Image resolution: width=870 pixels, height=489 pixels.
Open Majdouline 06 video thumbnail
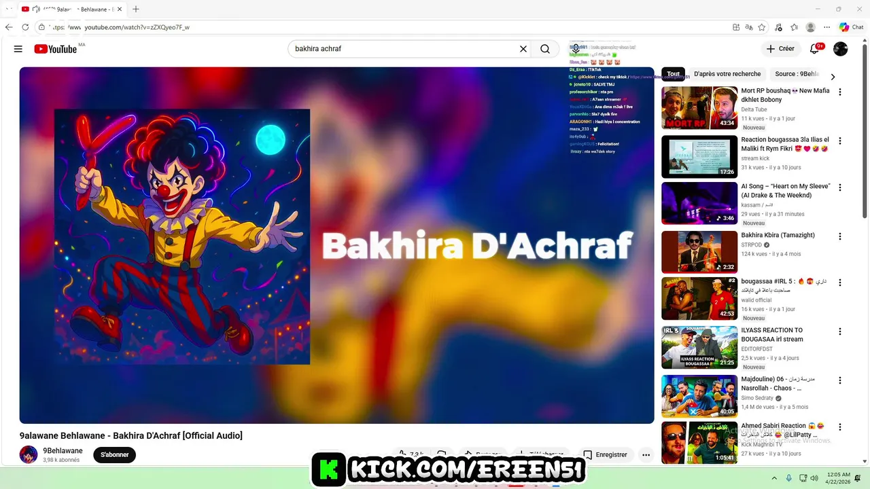click(699, 396)
